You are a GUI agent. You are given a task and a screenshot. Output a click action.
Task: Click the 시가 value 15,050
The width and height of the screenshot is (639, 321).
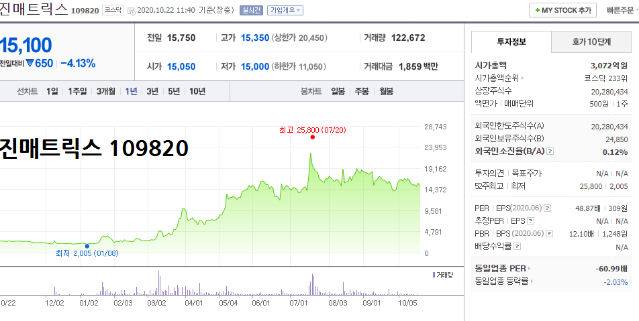pos(181,66)
